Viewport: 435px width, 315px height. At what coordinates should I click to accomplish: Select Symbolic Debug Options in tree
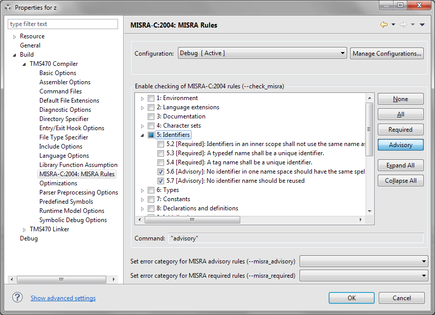pos(73,220)
